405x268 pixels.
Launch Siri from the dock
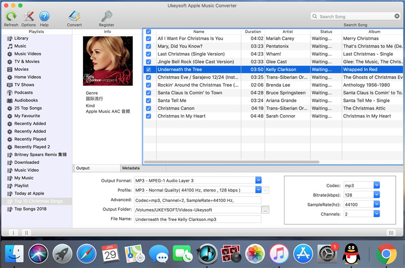[38, 254]
